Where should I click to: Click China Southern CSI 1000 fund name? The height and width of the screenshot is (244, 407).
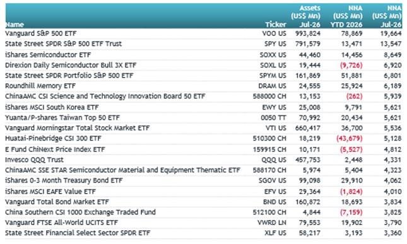coord(81,212)
